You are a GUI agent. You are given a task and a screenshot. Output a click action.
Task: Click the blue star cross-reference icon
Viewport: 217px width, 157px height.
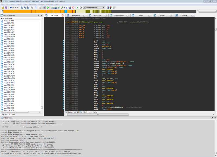(x=66, y=8)
